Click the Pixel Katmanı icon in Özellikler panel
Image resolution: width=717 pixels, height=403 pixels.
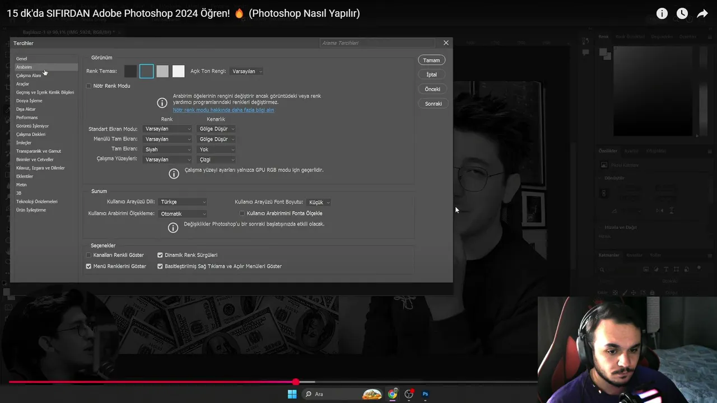[x=604, y=165]
